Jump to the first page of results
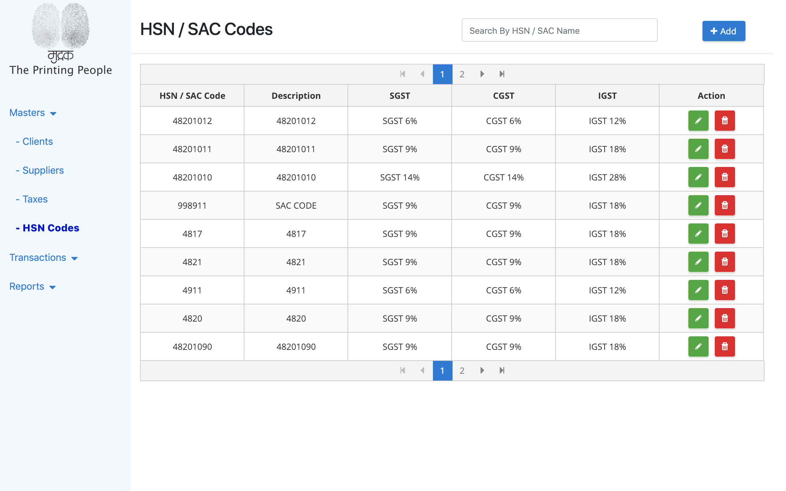Viewport: 786px width, 491px height. point(403,74)
